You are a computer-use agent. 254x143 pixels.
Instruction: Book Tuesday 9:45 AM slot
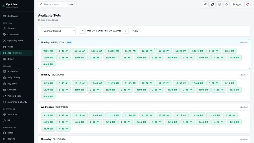point(63,83)
